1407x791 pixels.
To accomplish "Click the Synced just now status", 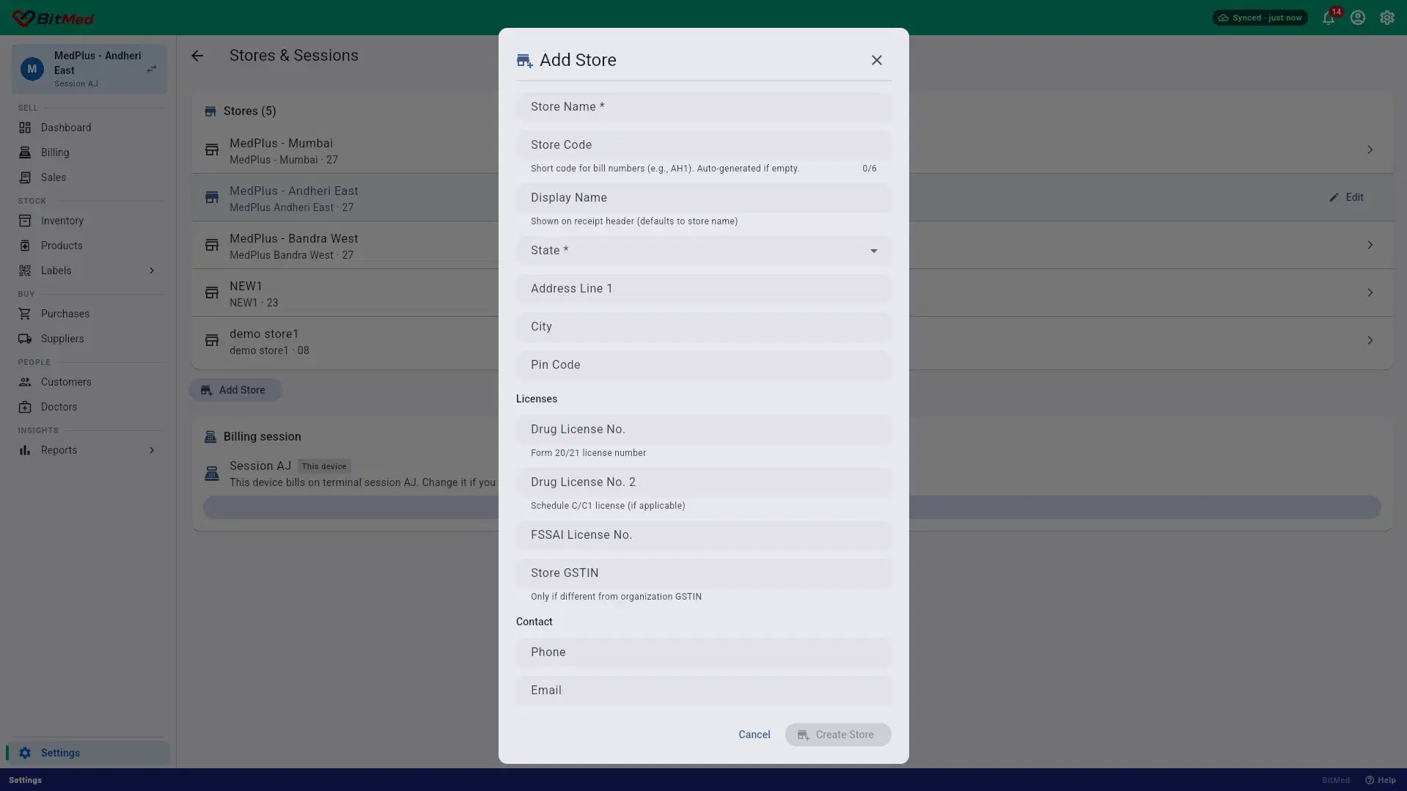I will click(x=1260, y=18).
